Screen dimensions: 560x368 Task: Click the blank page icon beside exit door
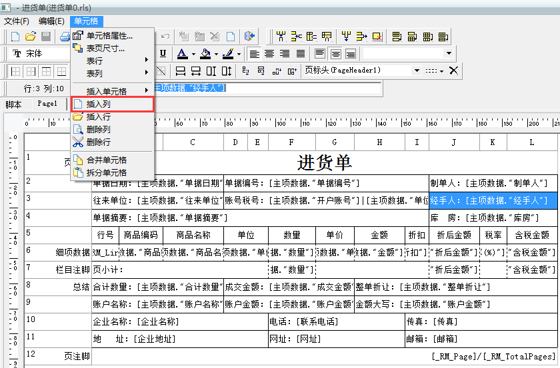[x=231, y=37]
